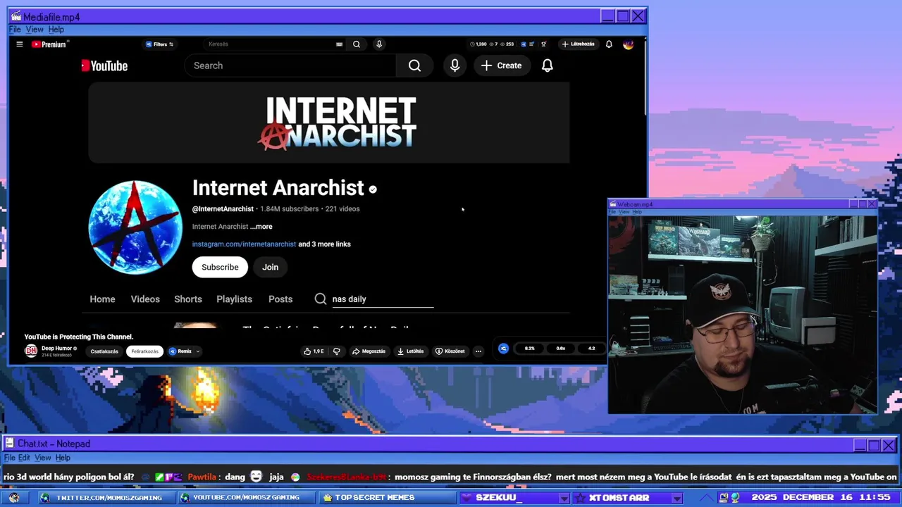Click the small microphone beside Keresés

click(379, 44)
